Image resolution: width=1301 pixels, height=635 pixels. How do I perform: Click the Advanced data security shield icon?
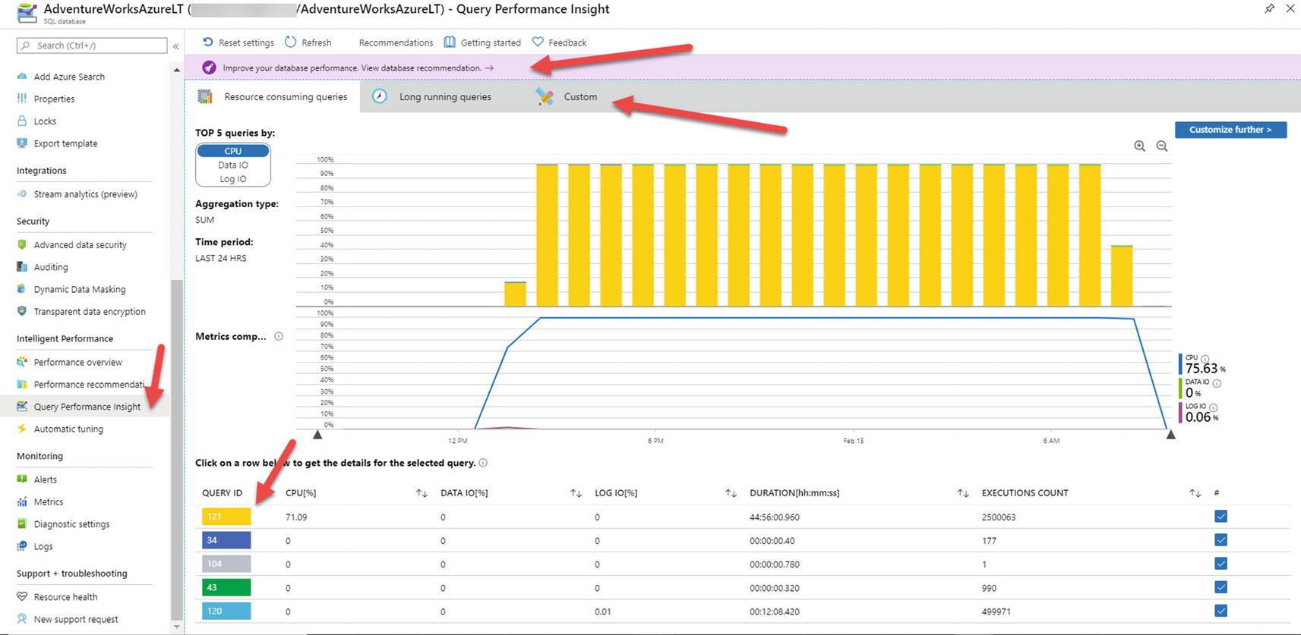point(22,244)
